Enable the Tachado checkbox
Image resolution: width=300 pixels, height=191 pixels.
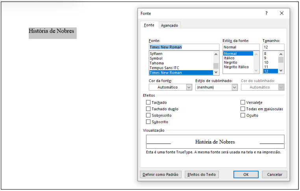[148, 102]
